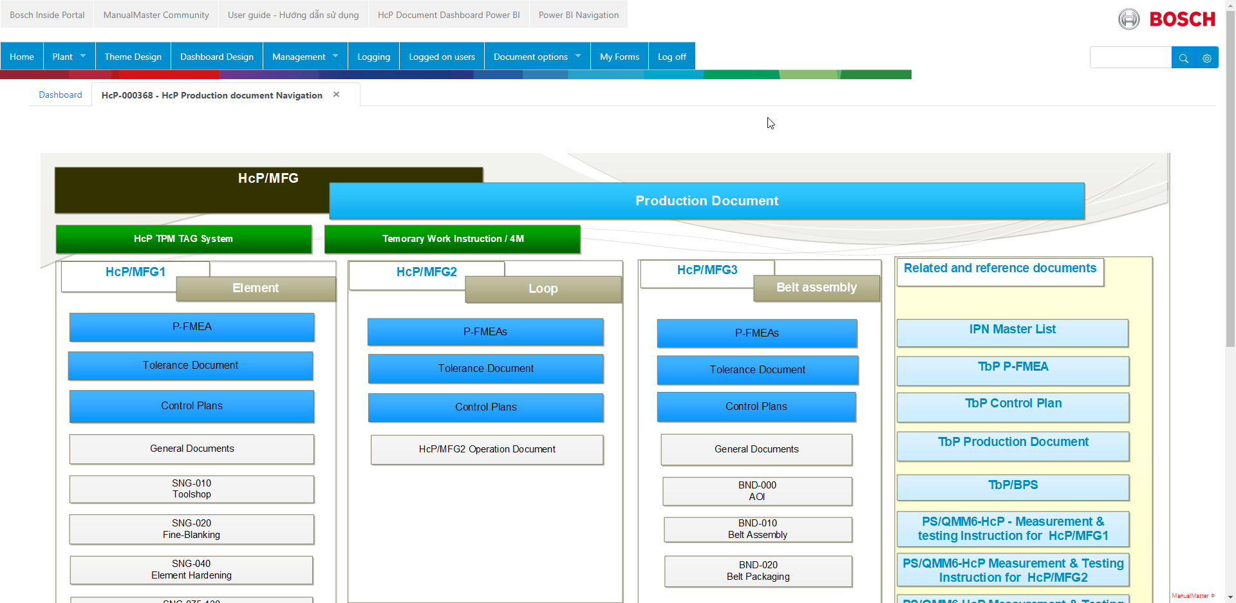Screen dimensions: 1236x603
Task: Switch to the Dashboard tab
Action: coord(61,95)
